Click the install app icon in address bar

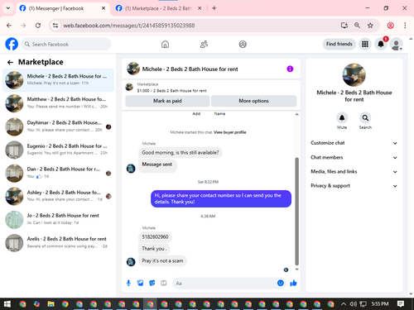click(x=344, y=26)
